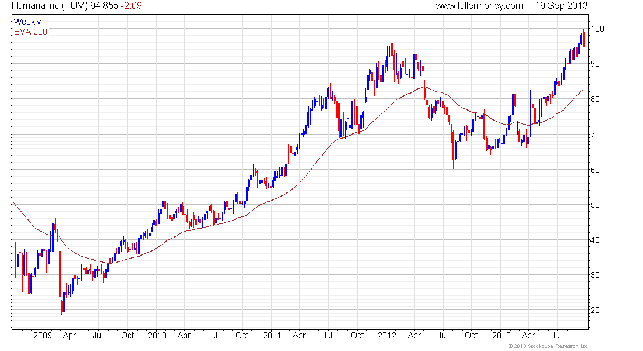Click the red change value -2.09
Viewport: 643px width, 351px height.
click(x=131, y=6)
